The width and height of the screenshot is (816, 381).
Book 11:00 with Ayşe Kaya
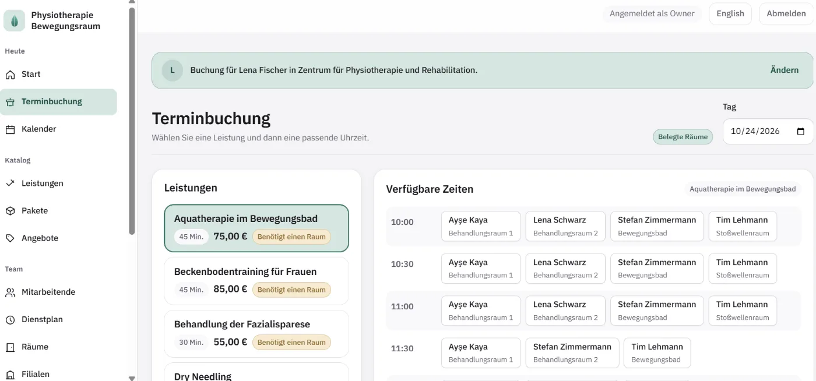(x=481, y=311)
